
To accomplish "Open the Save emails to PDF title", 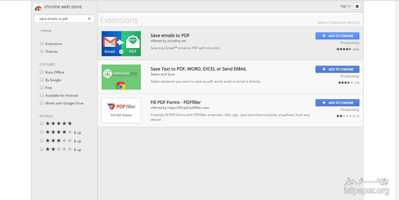I will click(170, 35).
